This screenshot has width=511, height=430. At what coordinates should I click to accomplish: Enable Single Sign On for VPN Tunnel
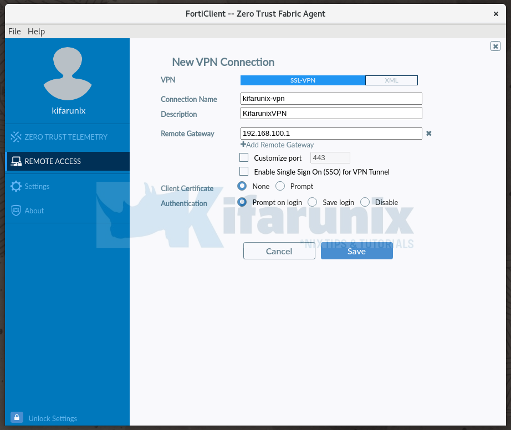point(244,171)
